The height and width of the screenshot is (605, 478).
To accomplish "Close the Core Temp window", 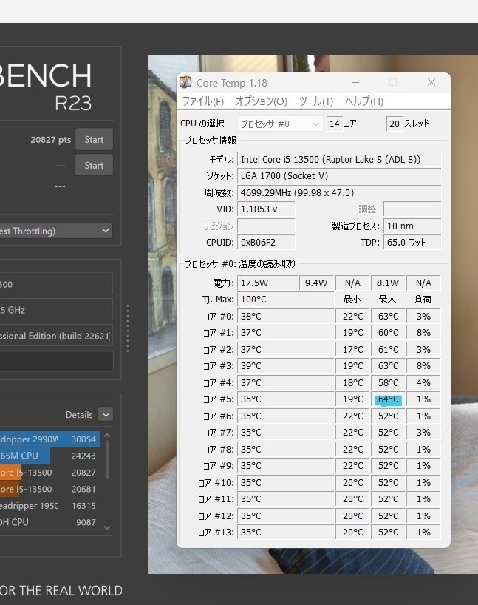I will pos(431,82).
